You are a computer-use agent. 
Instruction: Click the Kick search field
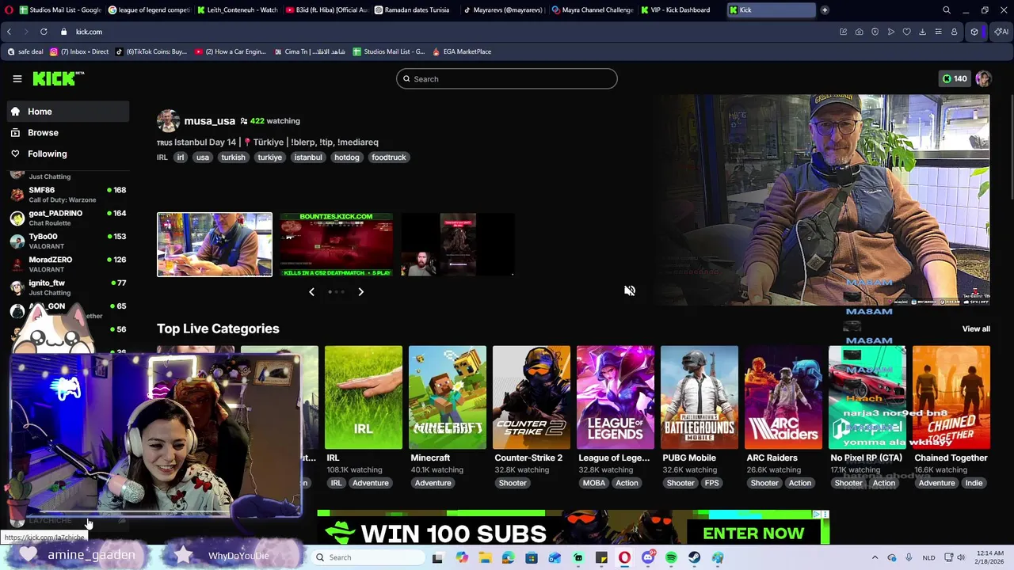[507, 78]
